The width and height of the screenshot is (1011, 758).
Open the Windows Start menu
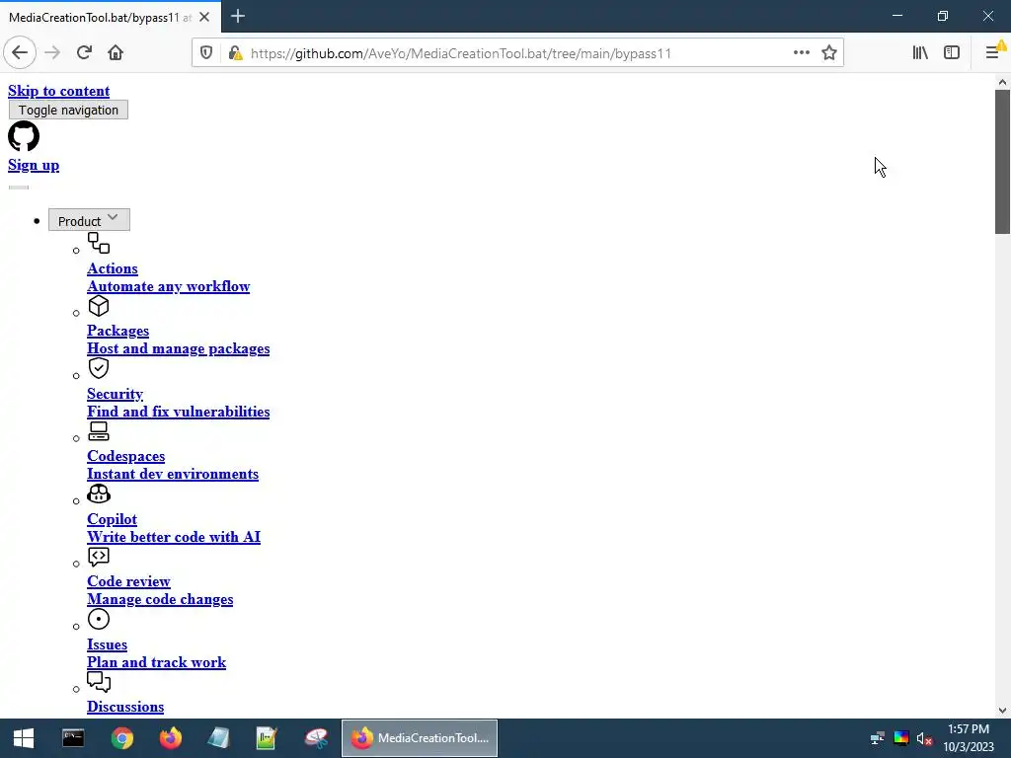pos(24,738)
